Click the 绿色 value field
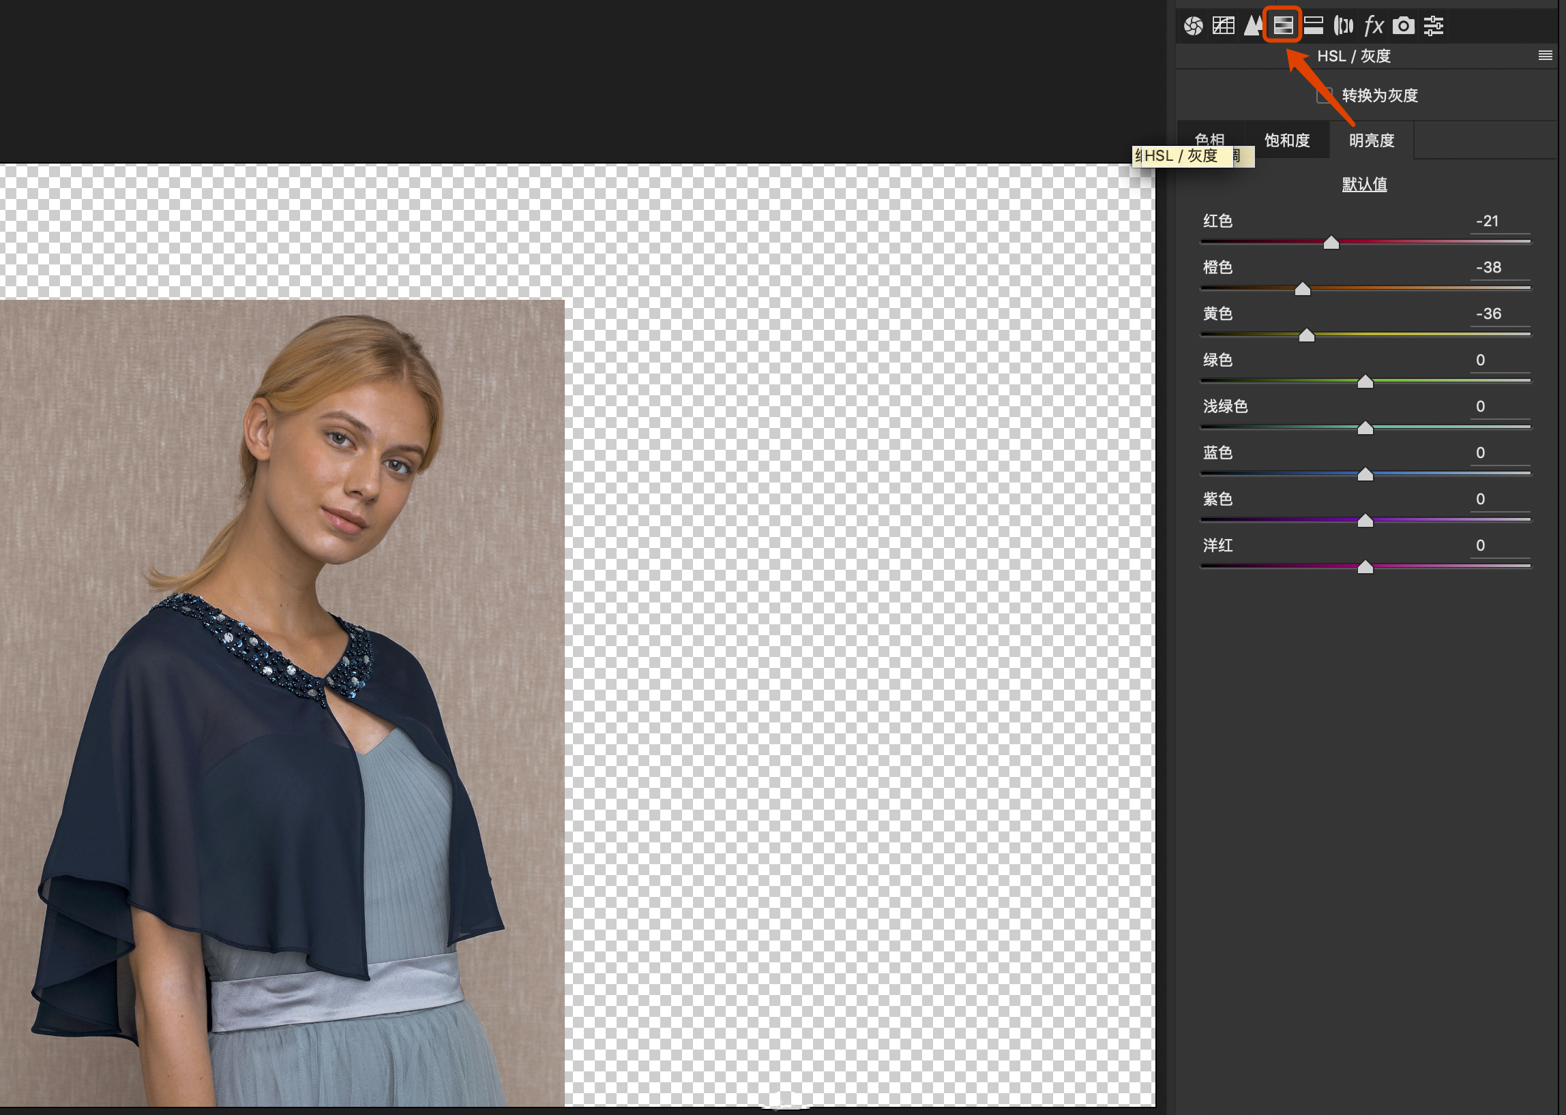Image resolution: width=1566 pixels, height=1115 pixels. point(1500,361)
